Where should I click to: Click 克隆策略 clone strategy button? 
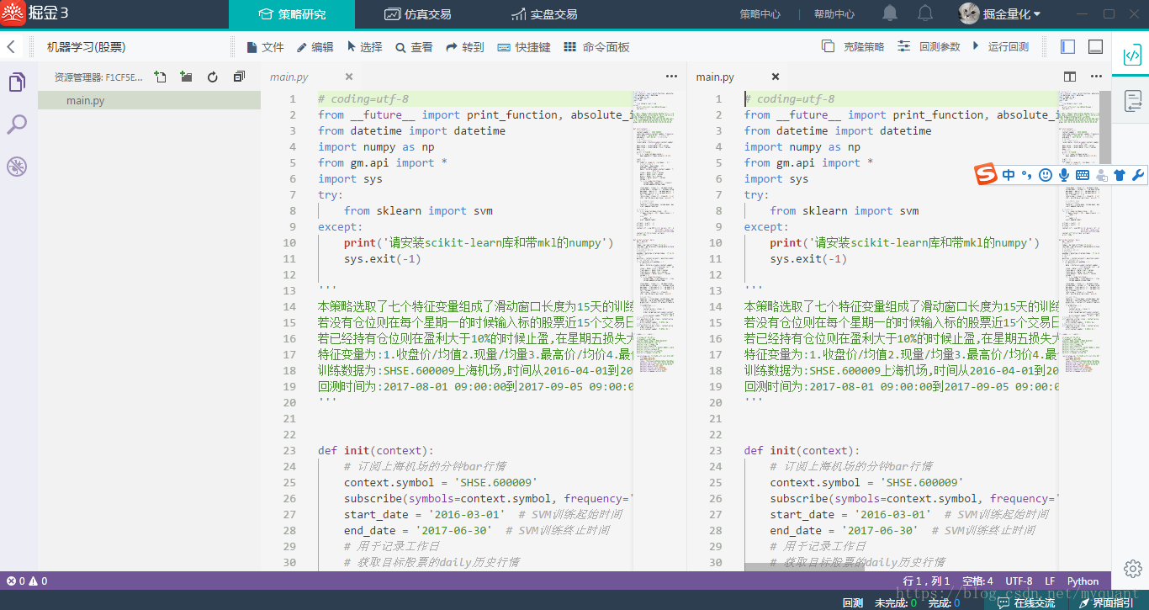(x=853, y=47)
